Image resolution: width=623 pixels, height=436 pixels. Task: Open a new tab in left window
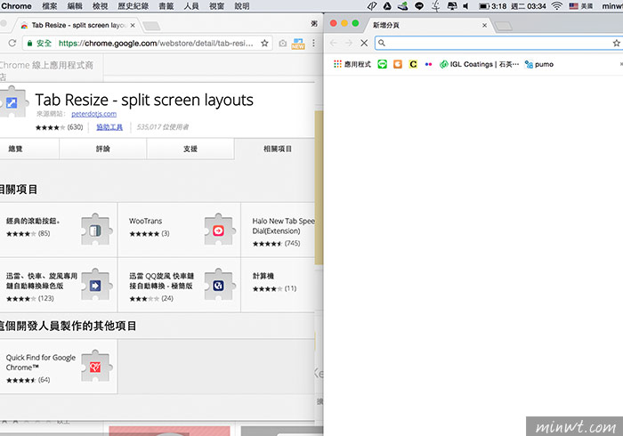click(151, 26)
